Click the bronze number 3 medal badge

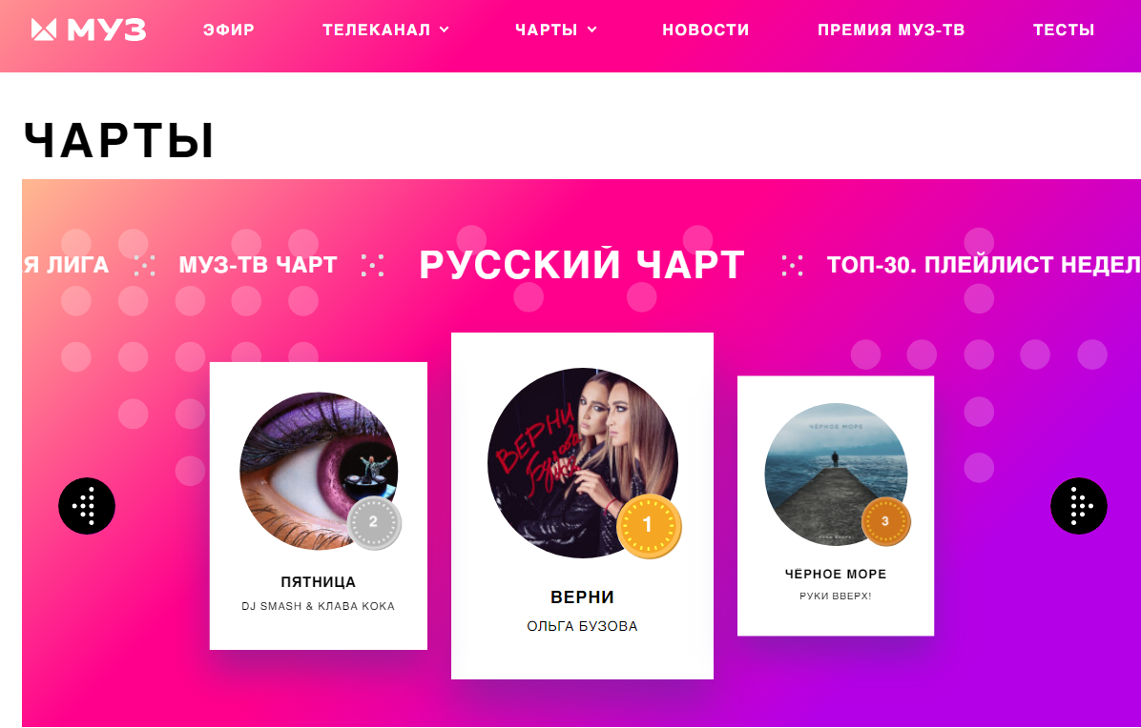coord(885,521)
